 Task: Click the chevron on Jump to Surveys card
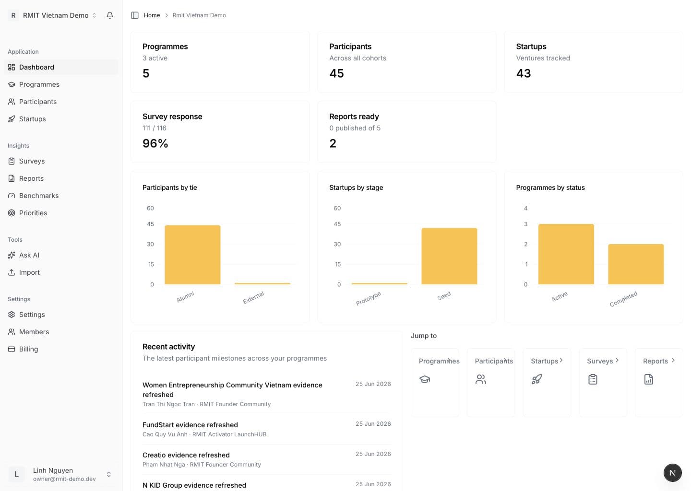pyautogui.click(x=617, y=360)
